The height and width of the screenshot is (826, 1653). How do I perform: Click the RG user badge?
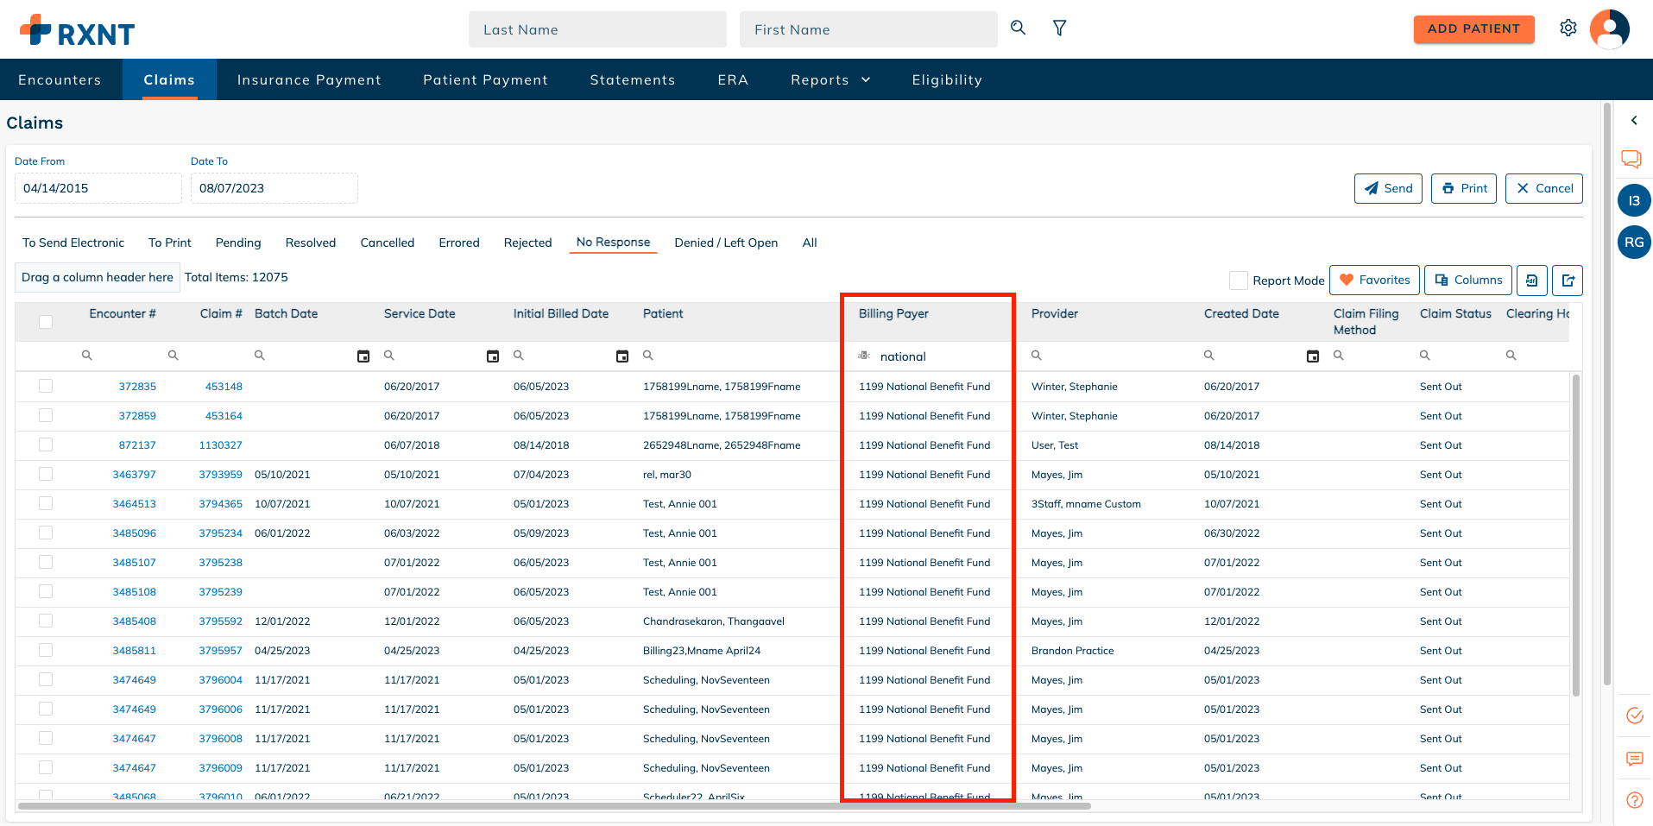pos(1634,243)
